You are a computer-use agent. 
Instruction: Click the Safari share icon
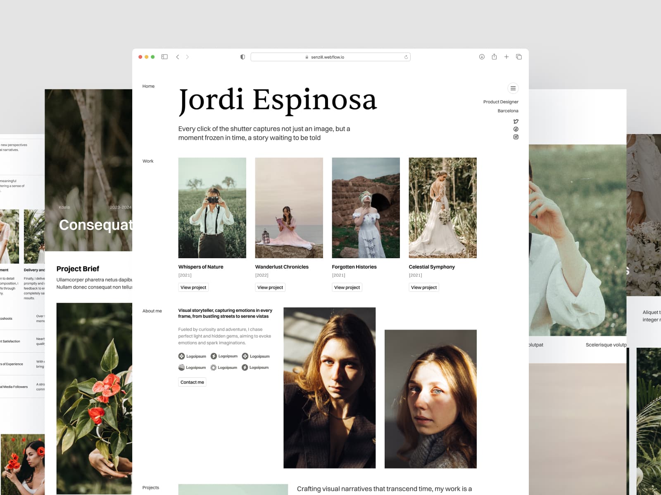click(x=494, y=57)
